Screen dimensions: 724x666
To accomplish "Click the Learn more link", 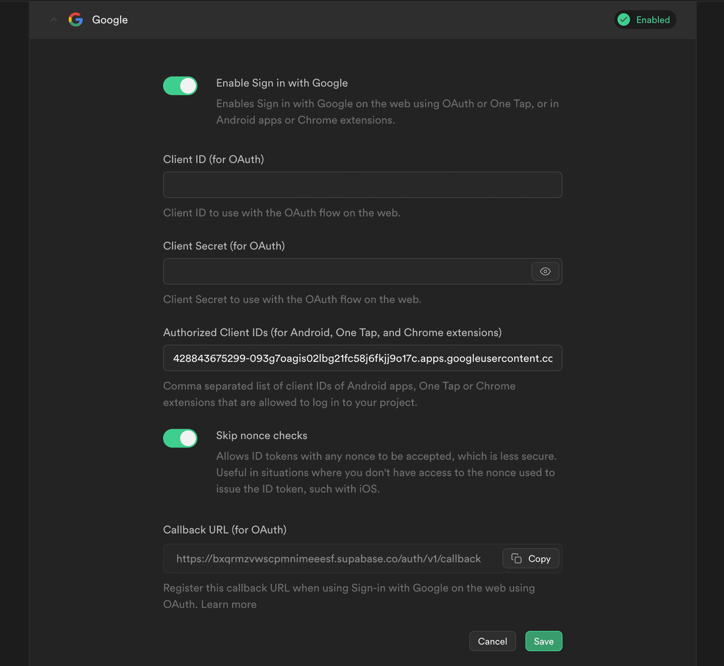I will (228, 604).
